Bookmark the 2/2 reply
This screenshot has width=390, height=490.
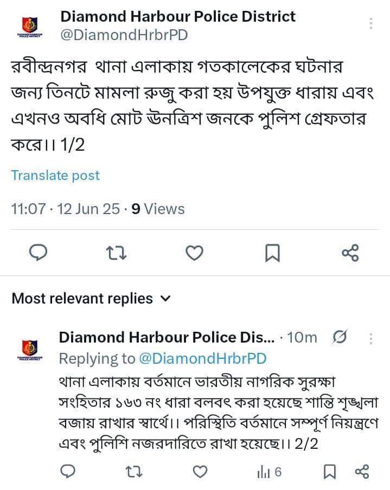(329, 472)
